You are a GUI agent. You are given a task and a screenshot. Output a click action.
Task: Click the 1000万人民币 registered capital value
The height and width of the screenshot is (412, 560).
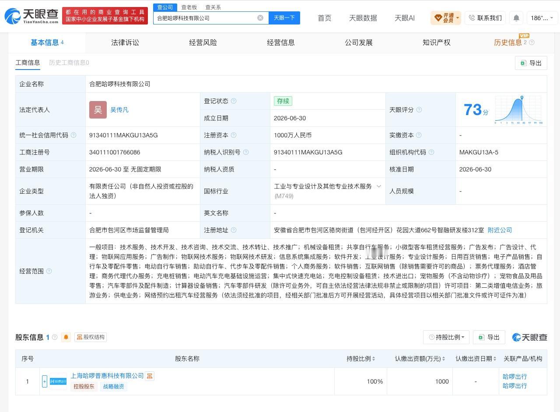(293, 135)
